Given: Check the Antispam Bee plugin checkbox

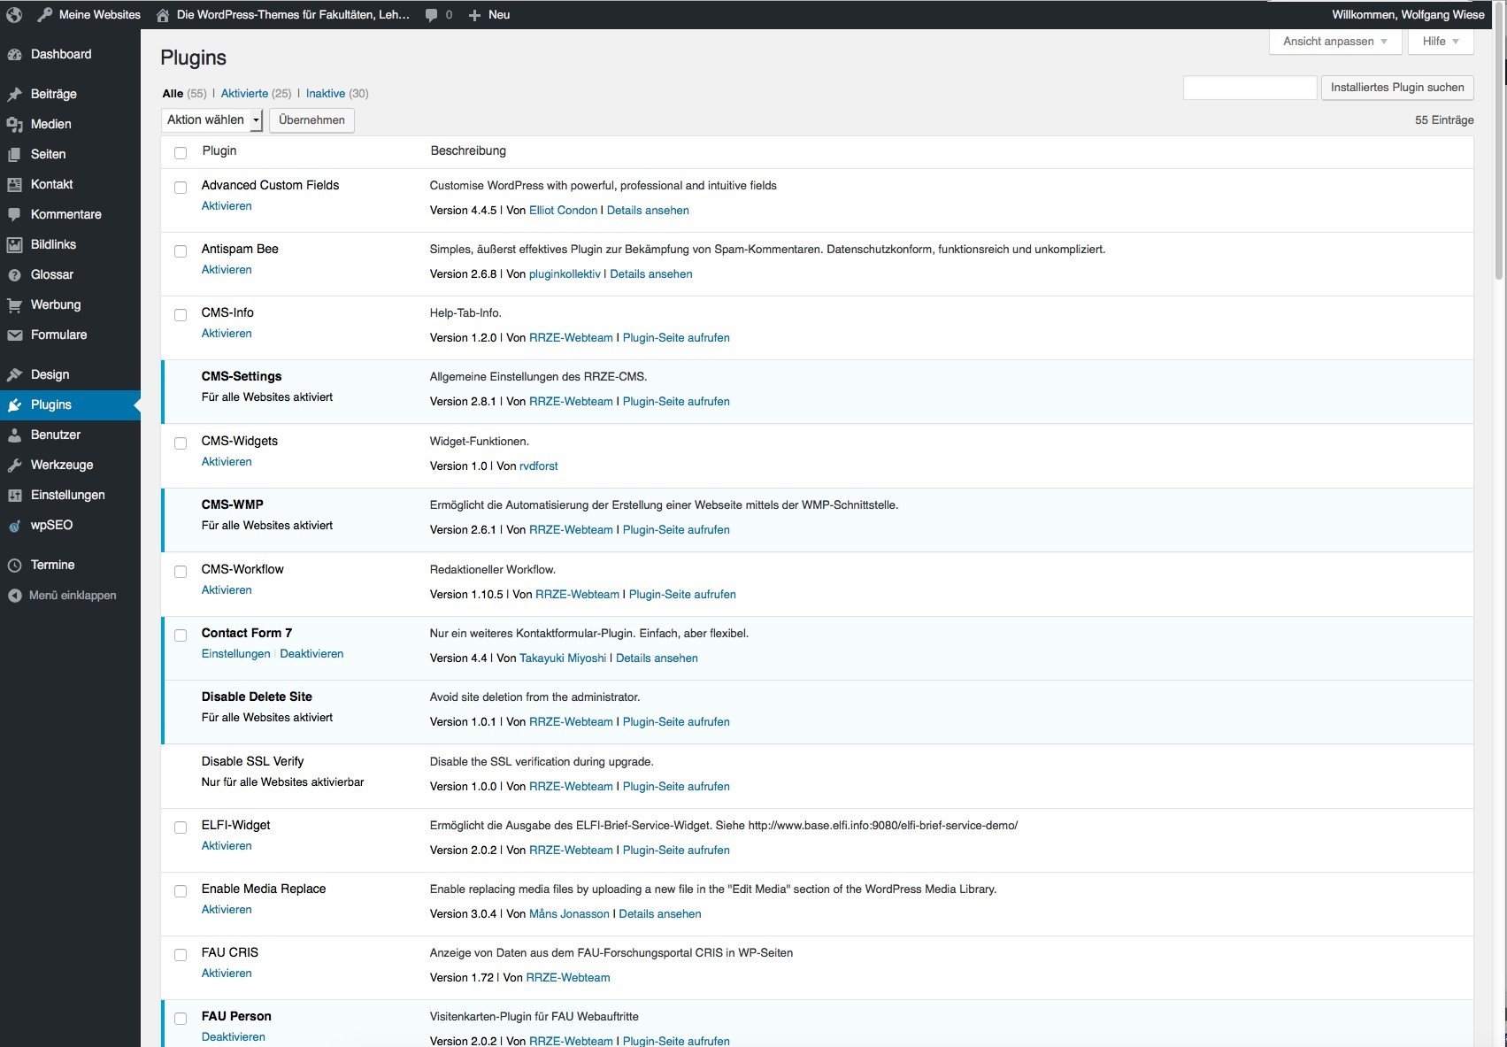Looking at the screenshot, I should click(181, 251).
